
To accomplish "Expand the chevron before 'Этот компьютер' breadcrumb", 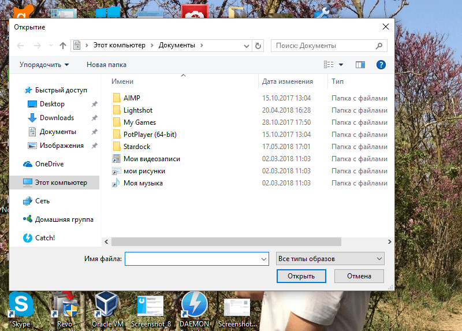I will click(x=87, y=46).
